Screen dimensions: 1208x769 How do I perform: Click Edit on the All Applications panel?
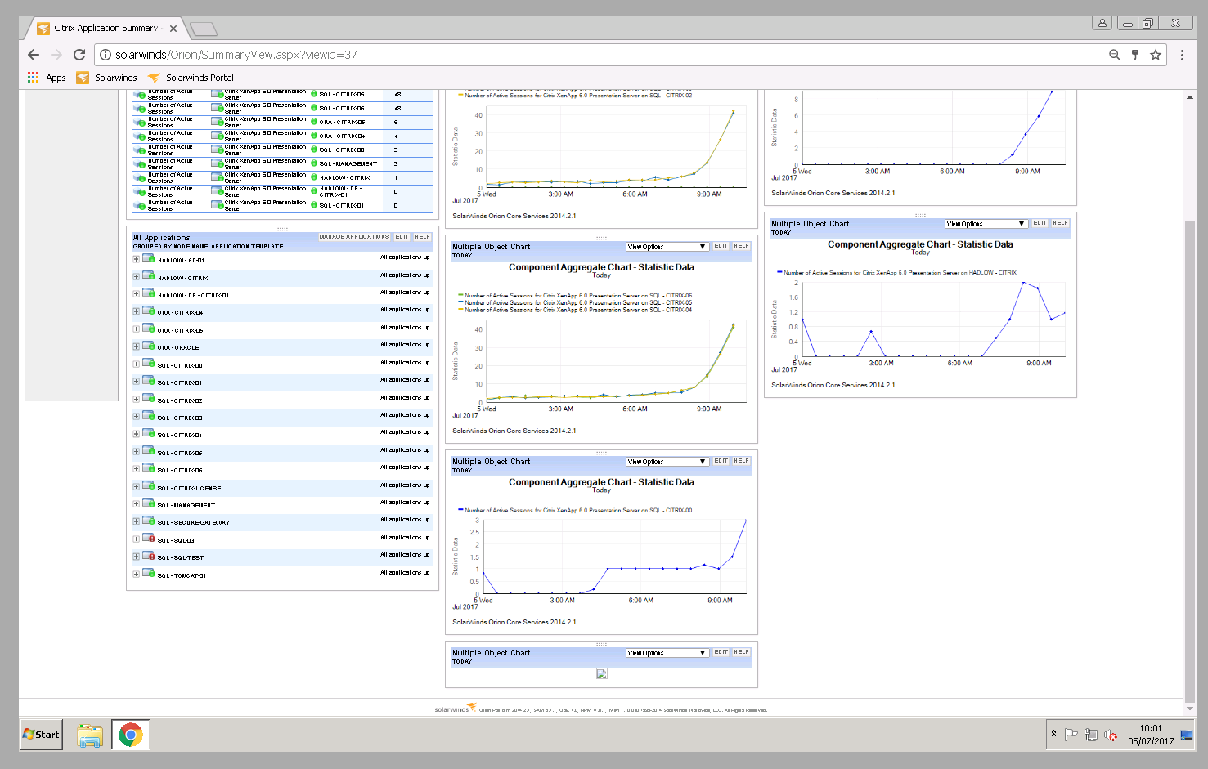[x=402, y=237]
